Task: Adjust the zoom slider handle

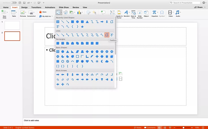Action: [x=183, y=128]
